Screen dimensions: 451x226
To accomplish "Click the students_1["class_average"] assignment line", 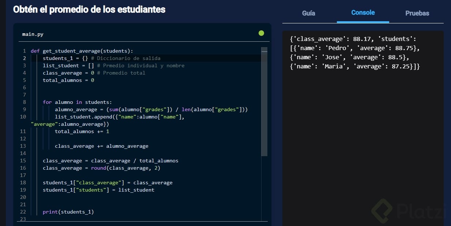I will [x=108, y=182].
